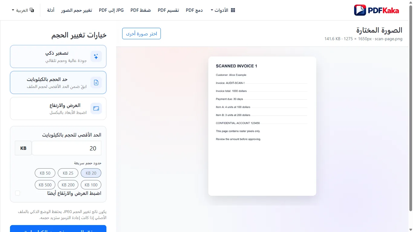413x232 pixels.
Task: Choose the 200 KB quick limit
Action: click(68, 185)
